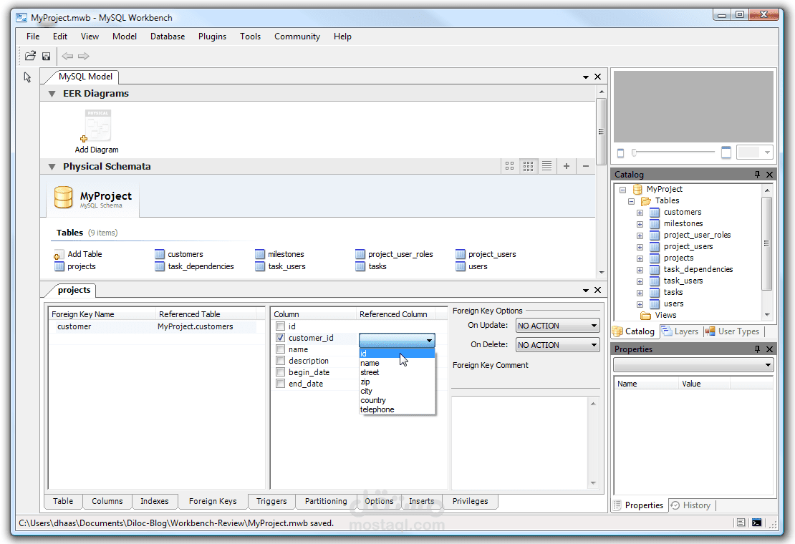This screenshot has height=544, width=795.
Task: Close the projects table editor tab
Action: (598, 290)
